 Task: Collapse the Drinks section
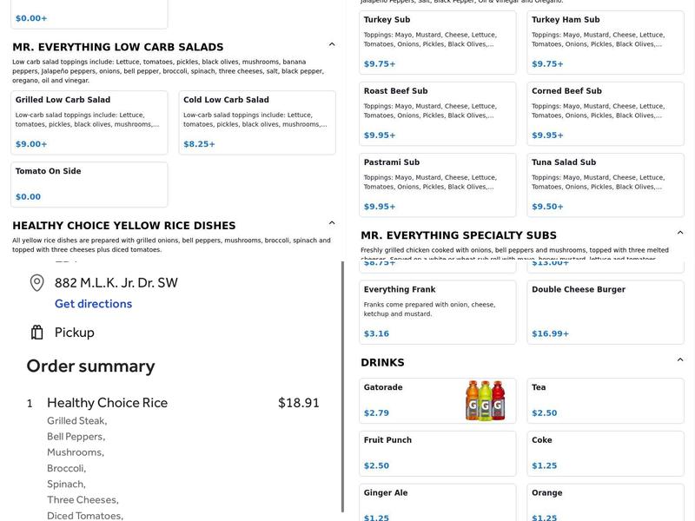(680, 359)
